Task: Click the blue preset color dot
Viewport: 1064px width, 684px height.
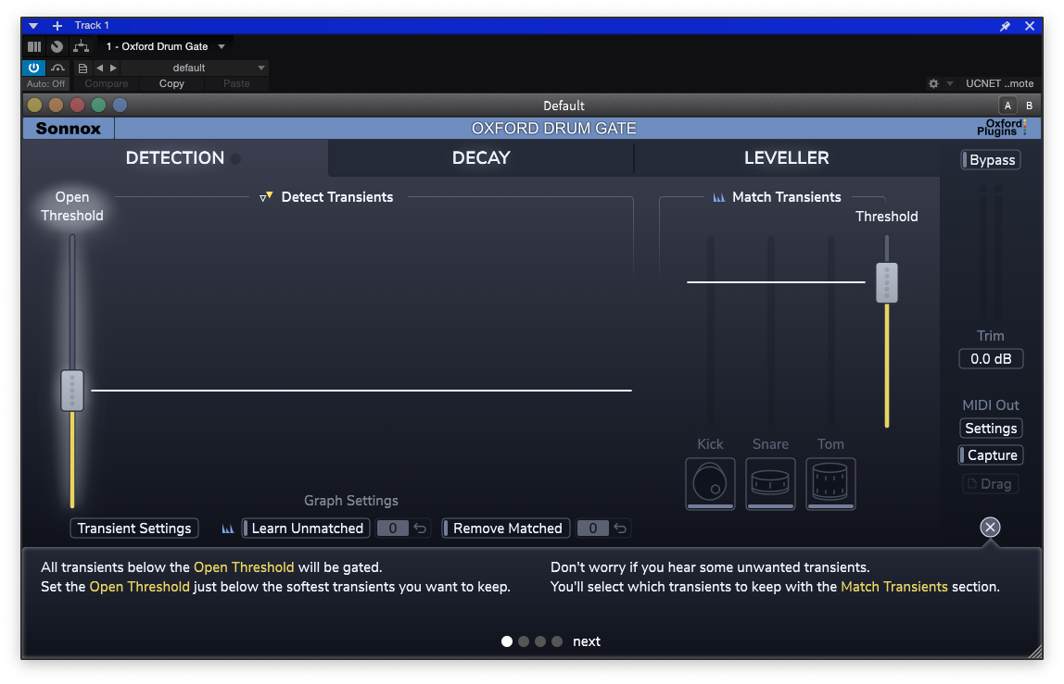Action: point(120,106)
